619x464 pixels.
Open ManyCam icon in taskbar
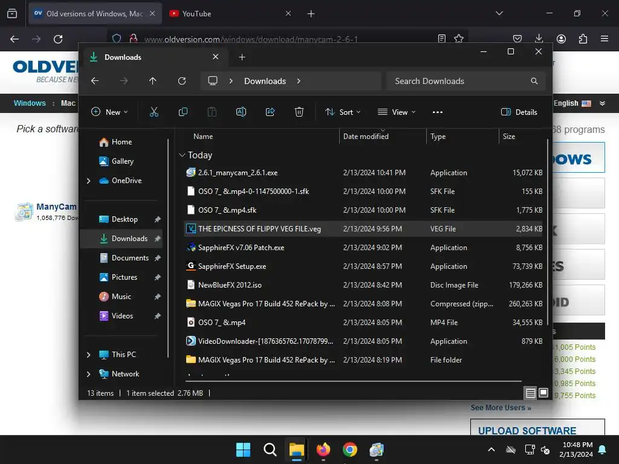coord(377,449)
